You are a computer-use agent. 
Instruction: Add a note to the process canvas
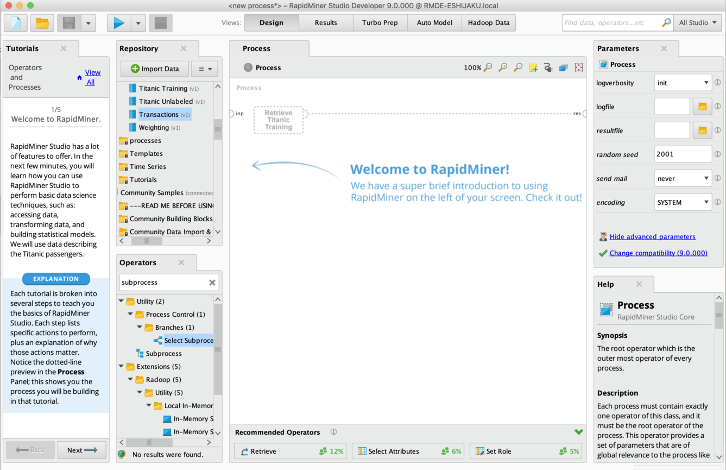tap(533, 67)
